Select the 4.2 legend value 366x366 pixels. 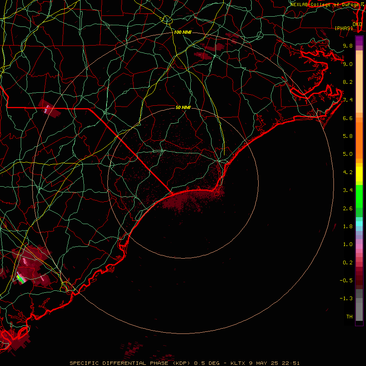tap(348, 172)
